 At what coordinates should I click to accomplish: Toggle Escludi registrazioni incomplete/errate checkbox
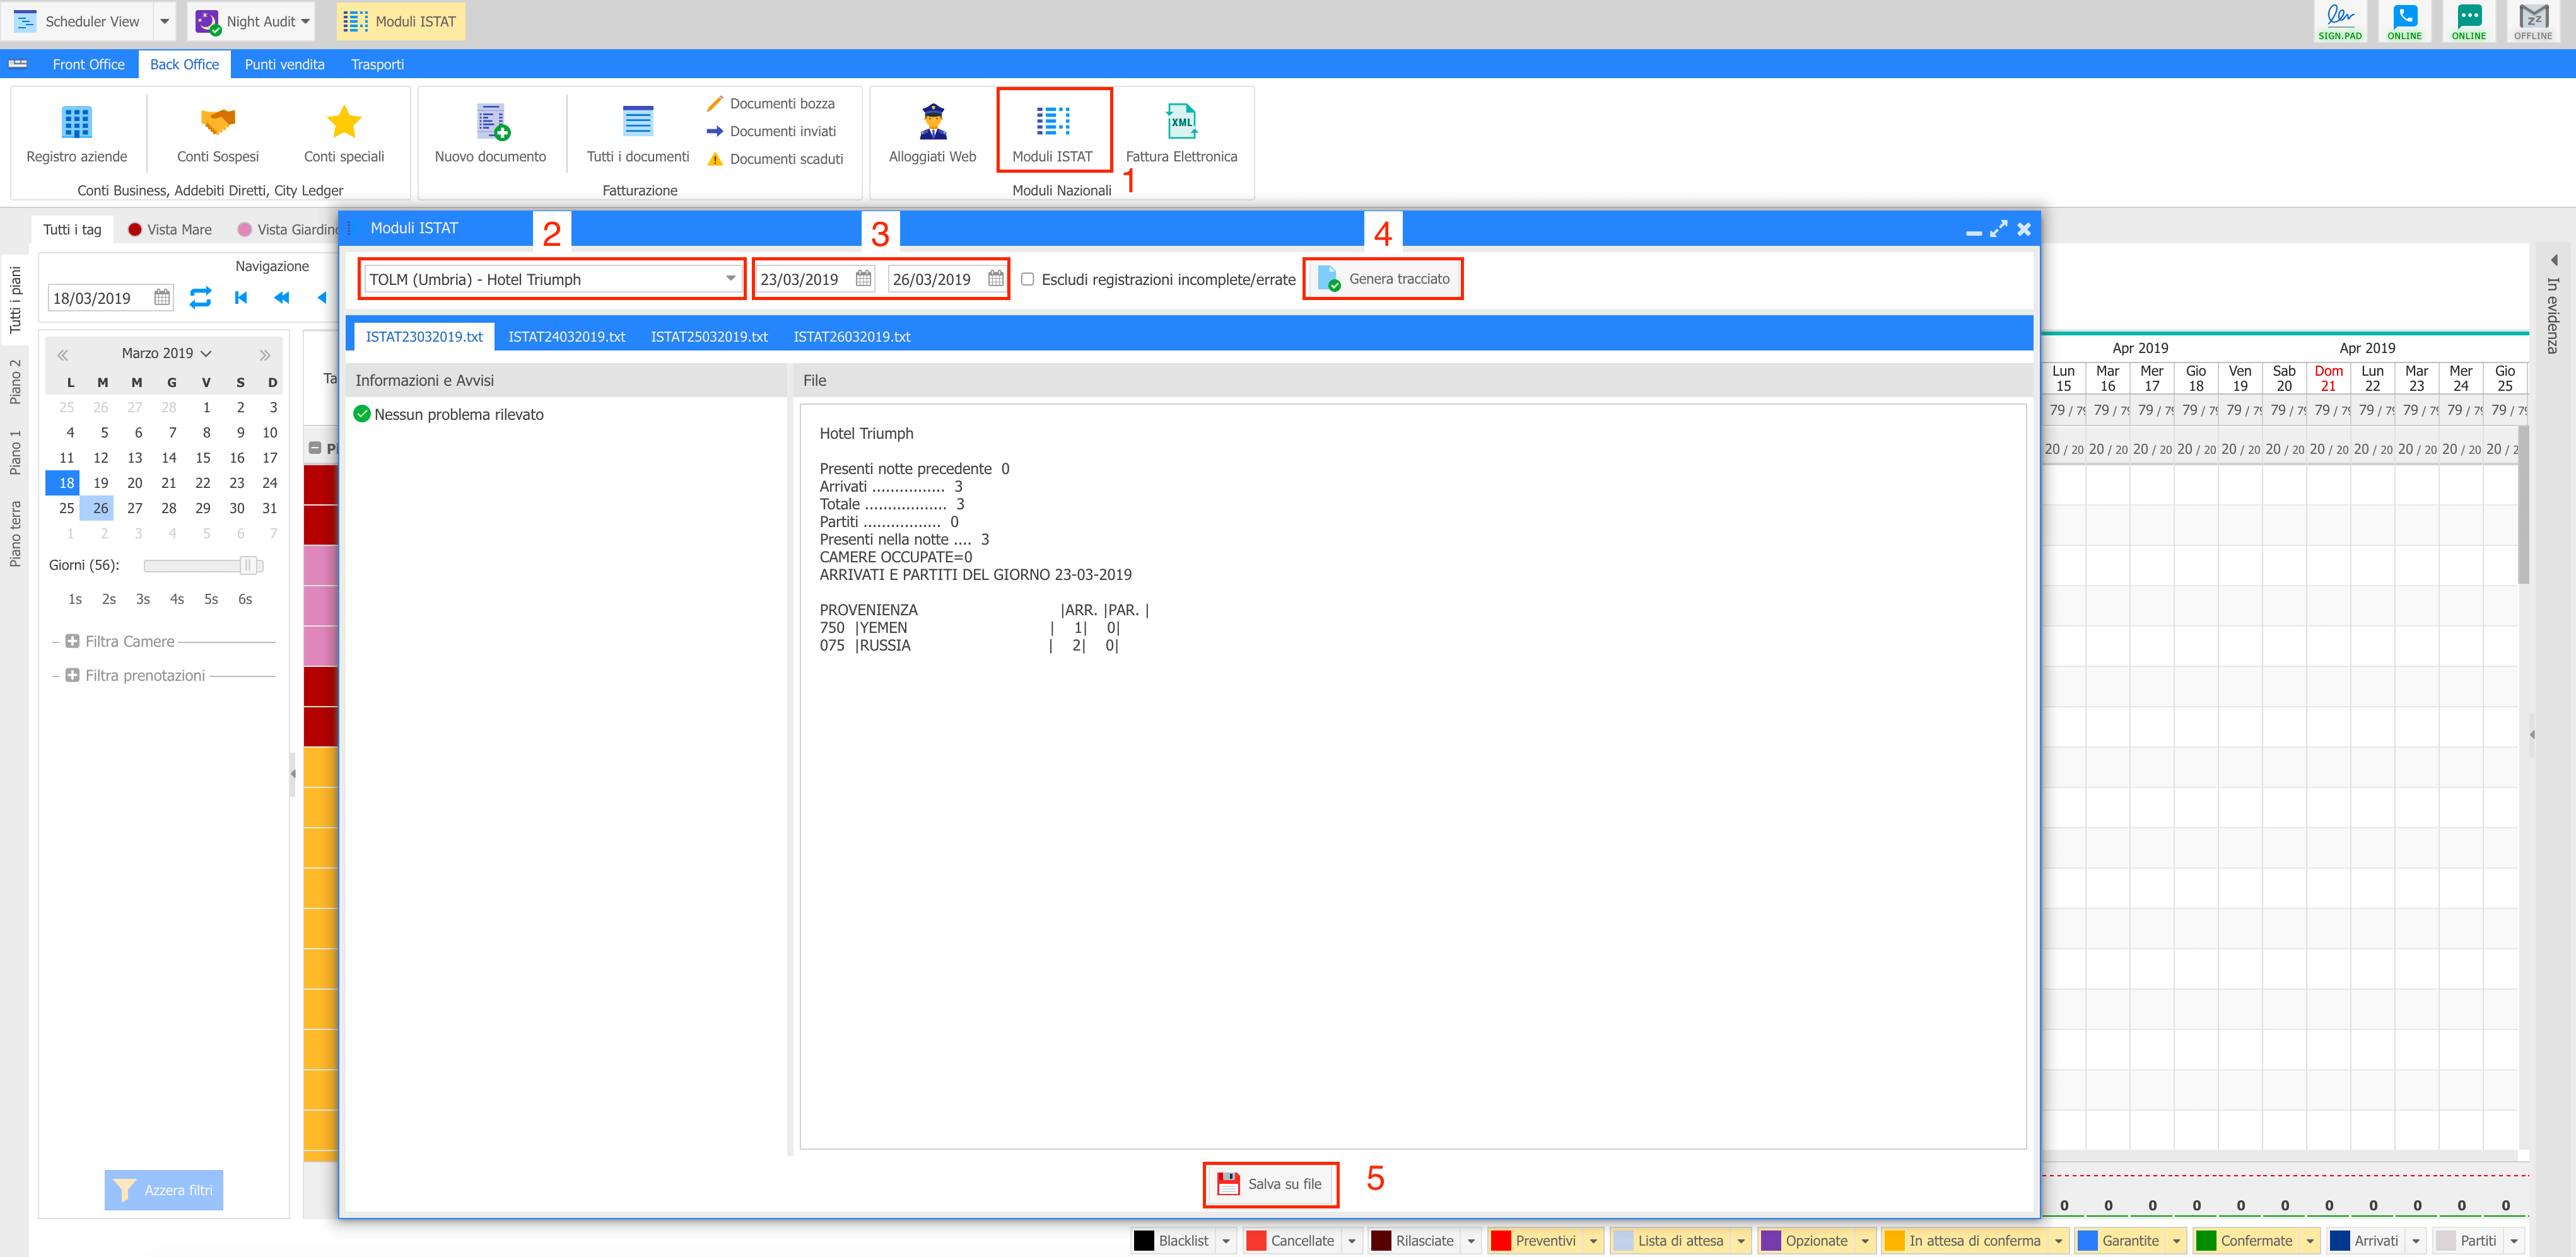[1027, 279]
